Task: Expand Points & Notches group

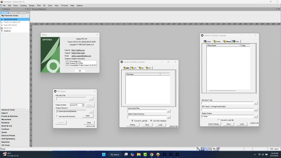Action: 15,116
